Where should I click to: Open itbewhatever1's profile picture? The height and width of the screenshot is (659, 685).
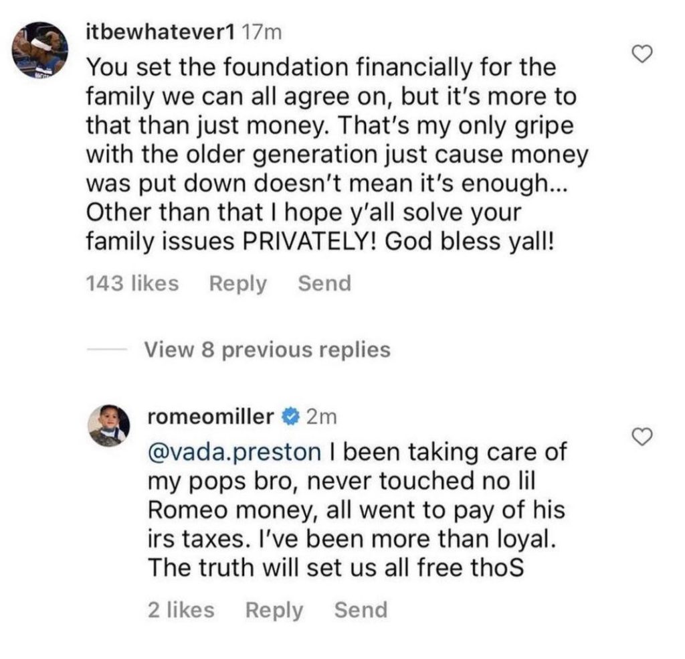click(40, 51)
